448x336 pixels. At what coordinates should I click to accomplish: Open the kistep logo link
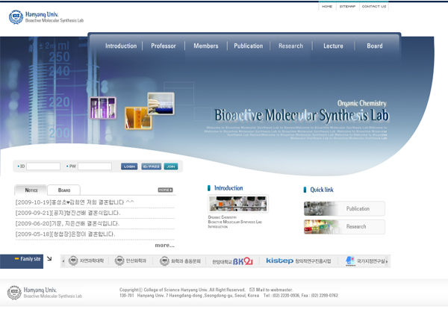(x=279, y=261)
